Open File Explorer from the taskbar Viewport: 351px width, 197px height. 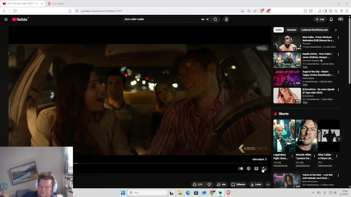click(x=180, y=193)
